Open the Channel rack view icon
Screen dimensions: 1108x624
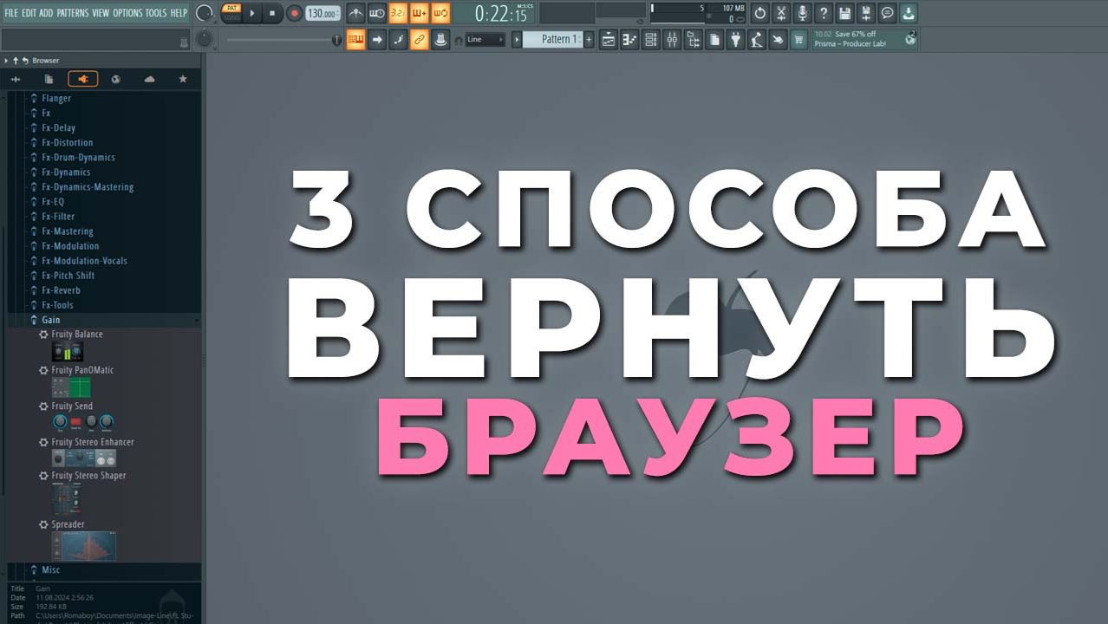point(650,39)
